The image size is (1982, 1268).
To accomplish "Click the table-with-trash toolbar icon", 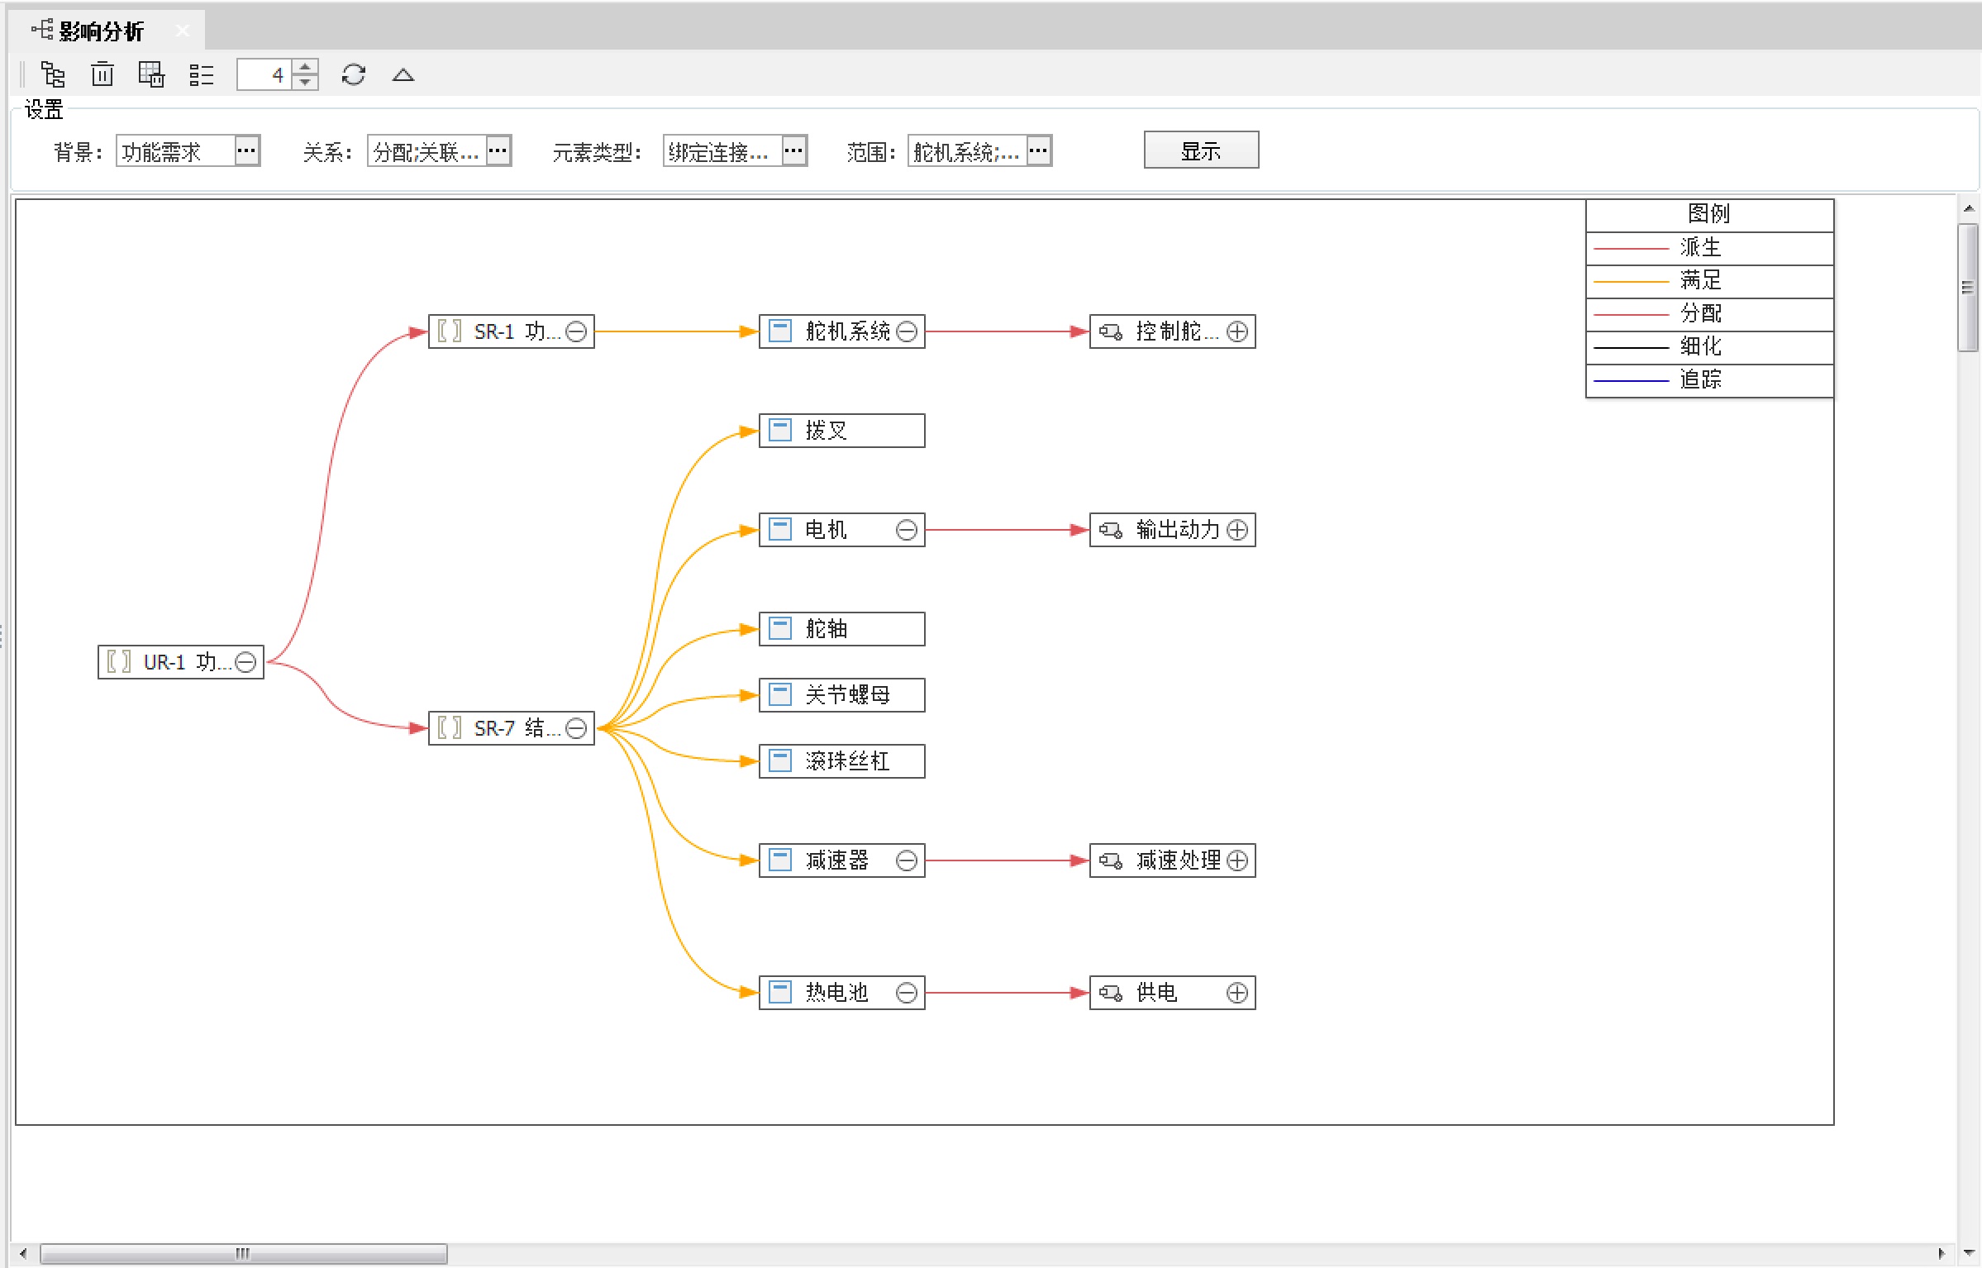I will (151, 75).
